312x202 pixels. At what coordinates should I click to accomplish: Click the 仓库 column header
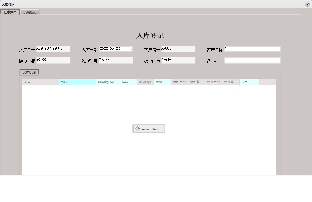(x=249, y=82)
